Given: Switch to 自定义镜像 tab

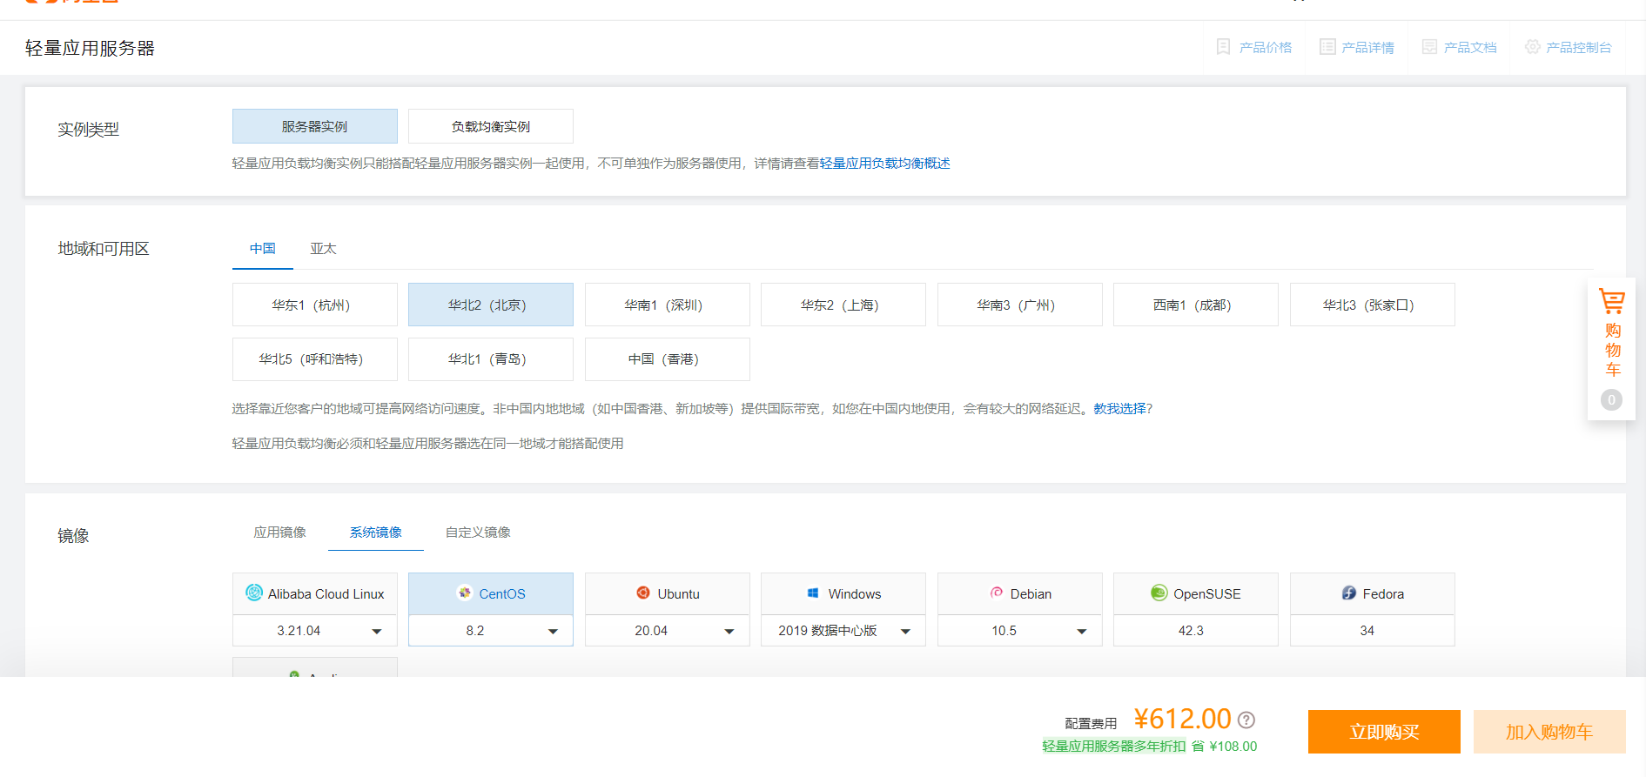Looking at the screenshot, I should point(478,533).
